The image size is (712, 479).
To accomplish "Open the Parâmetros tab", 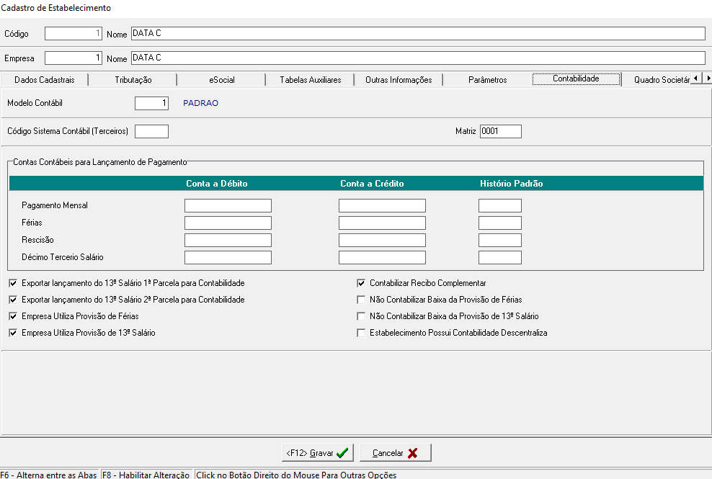I will 487,80.
